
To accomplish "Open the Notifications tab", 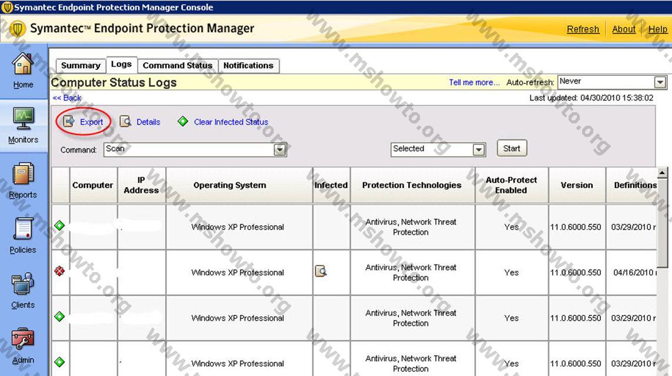I will coord(248,66).
